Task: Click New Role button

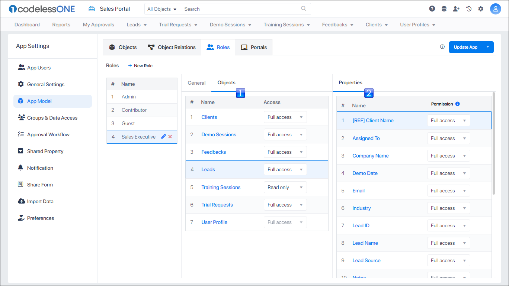Action: 140,65
